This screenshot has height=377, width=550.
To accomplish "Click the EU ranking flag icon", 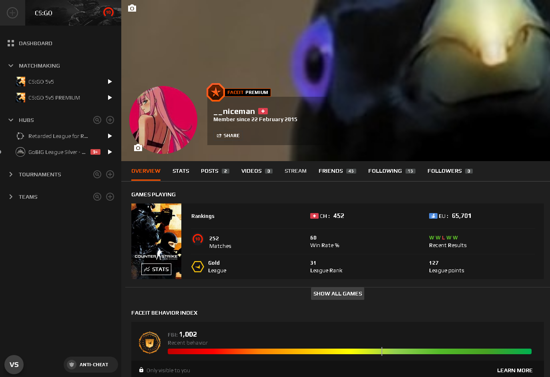I will [433, 216].
